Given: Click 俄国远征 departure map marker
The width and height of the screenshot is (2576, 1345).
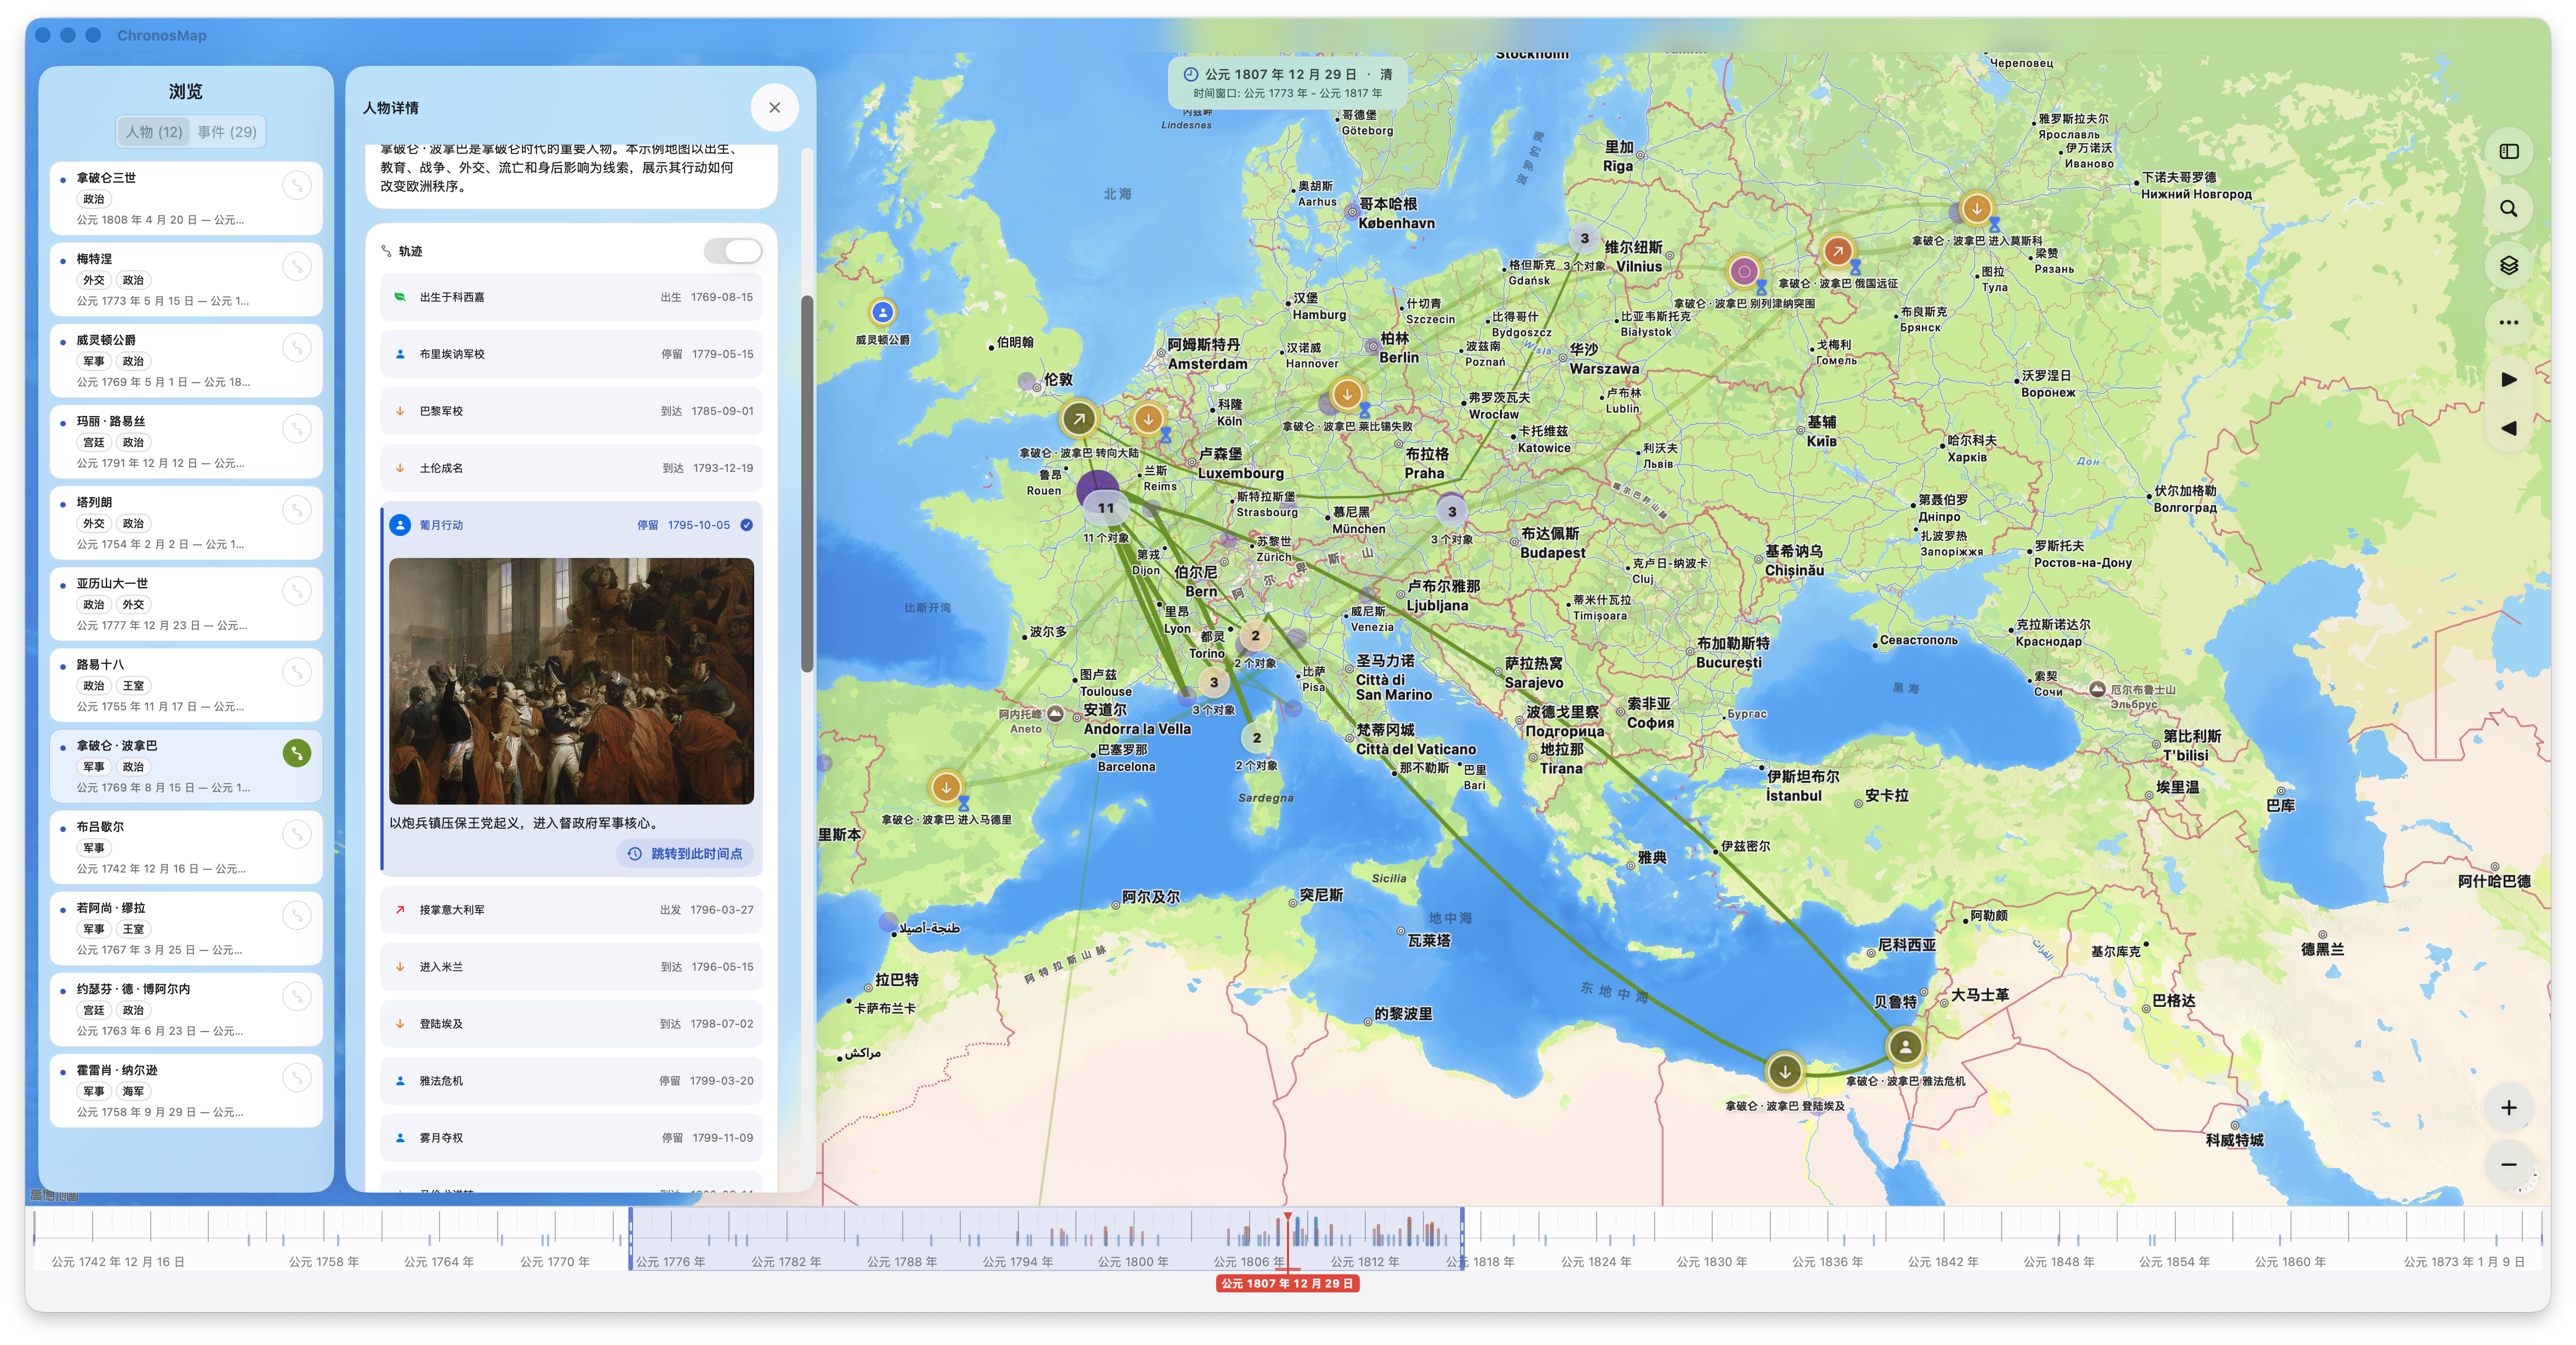Looking at the screenshot, I should (x=1837, y=251).
